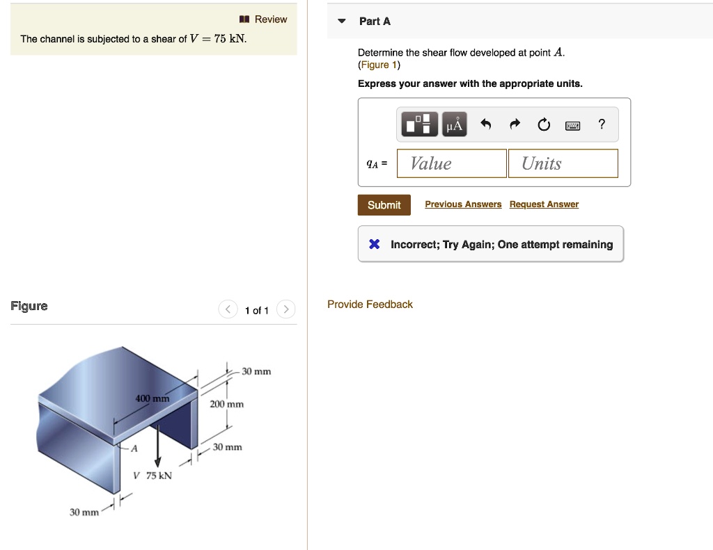Open Provide Feedback
This screenshot has width=713, height=550.
(370, 304)
